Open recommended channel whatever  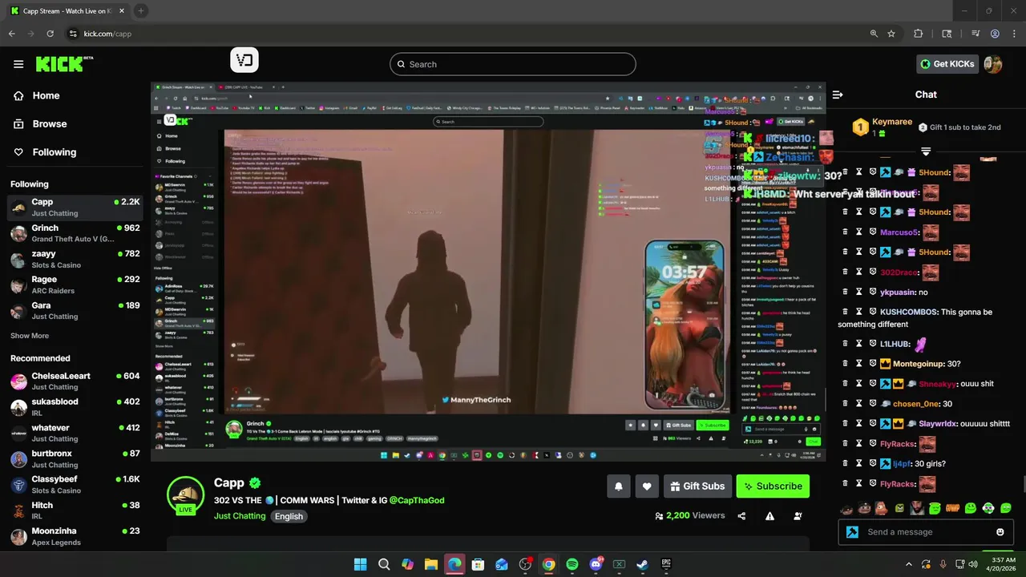pos(75,433)
